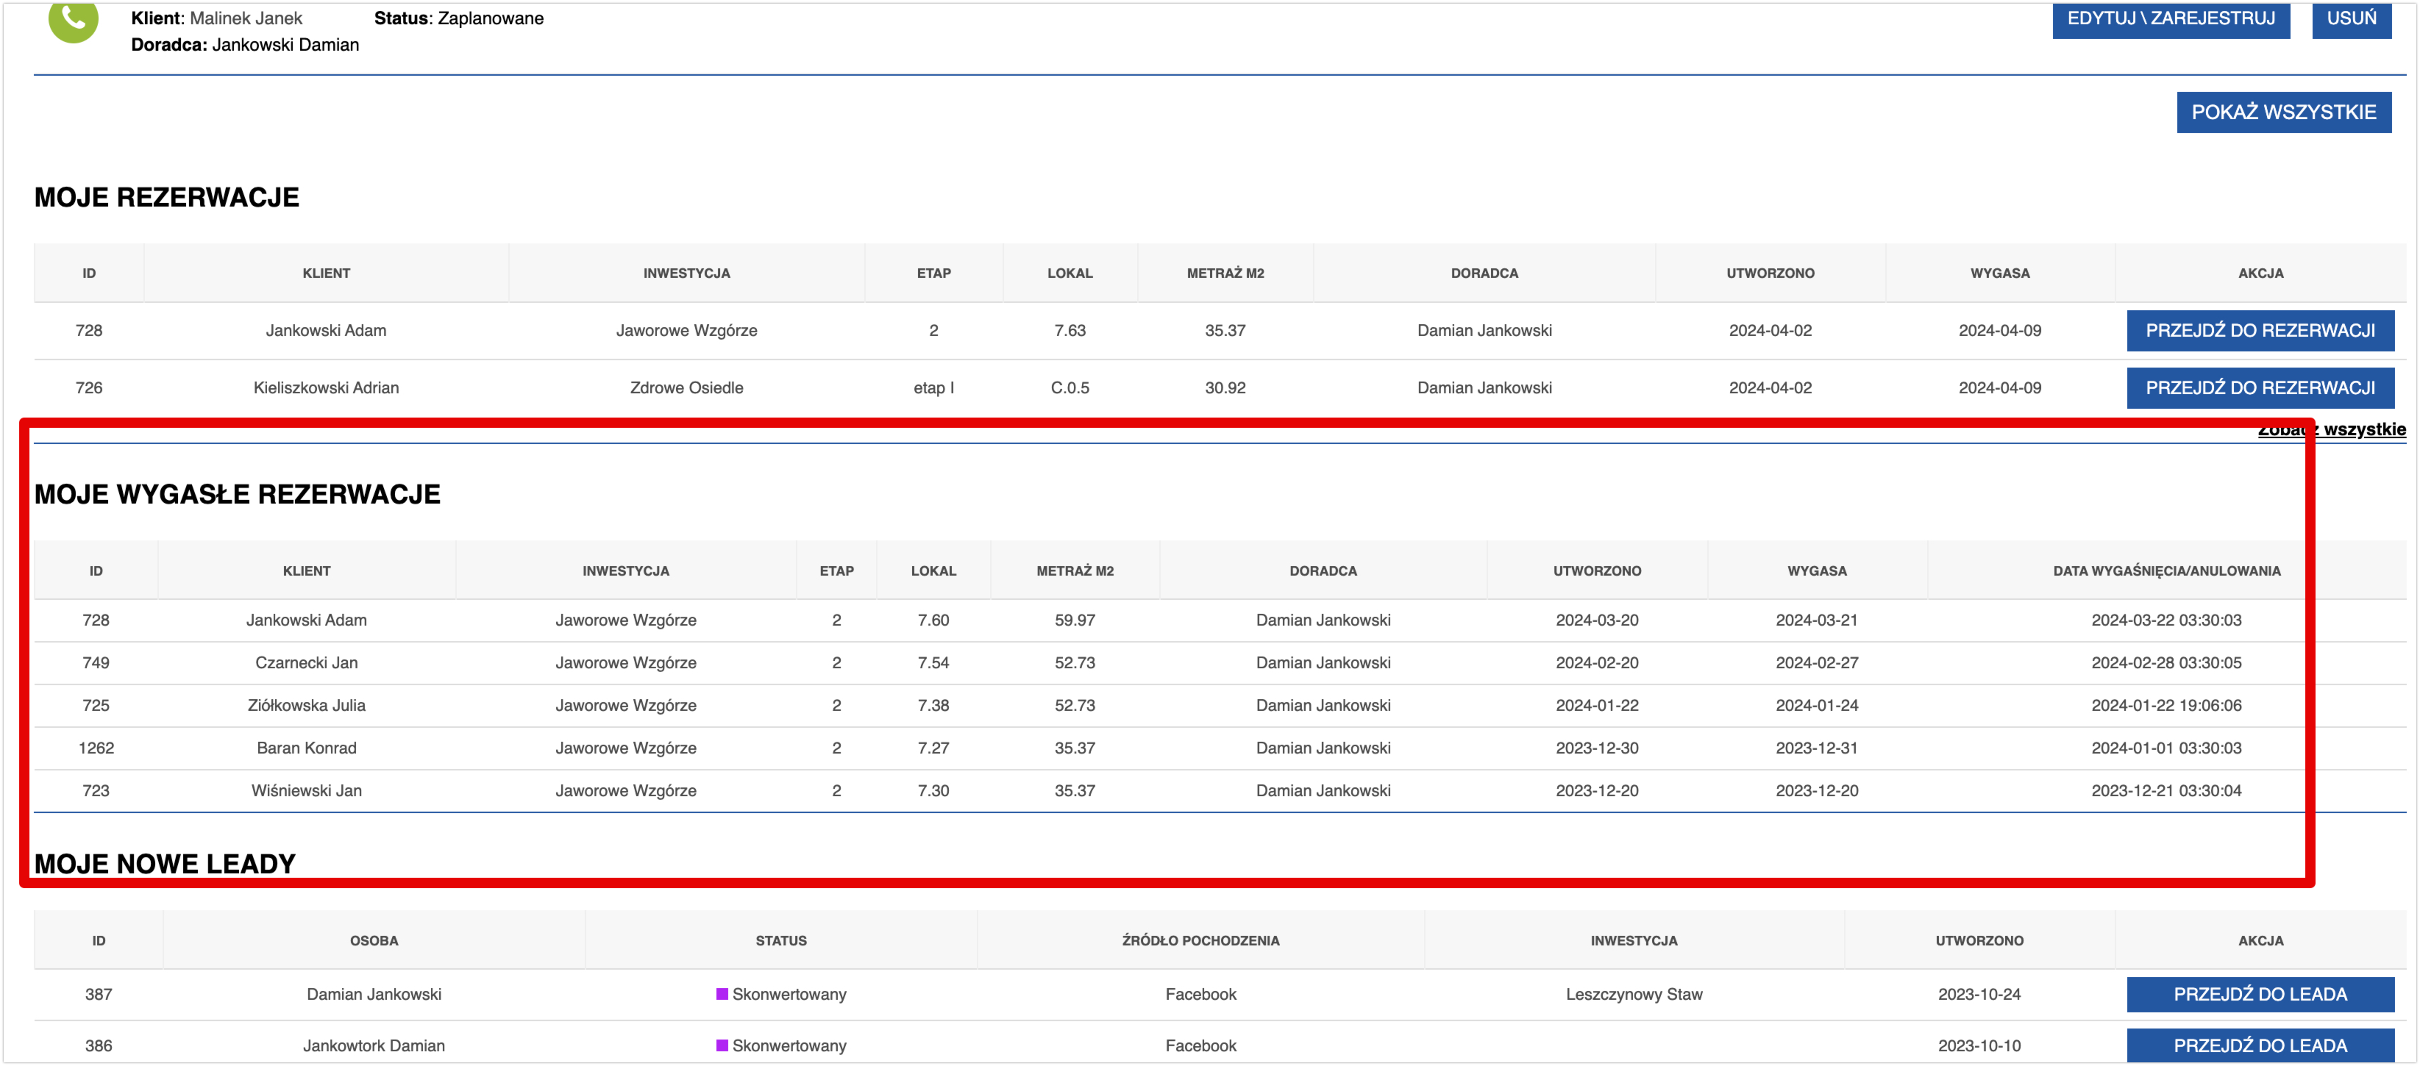Go to lead 387 with PRZEJDŹ DO LEADA
Image resolution: width=2420 pixels, height=1066 pixels.
tap(2260, 994)
